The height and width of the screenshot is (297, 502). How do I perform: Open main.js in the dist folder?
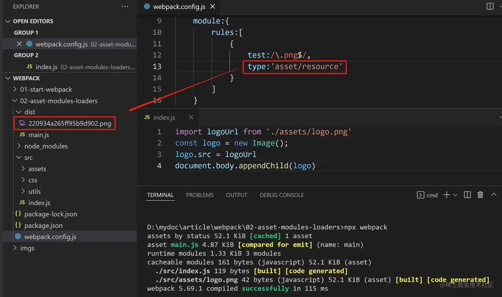(39, 135)
